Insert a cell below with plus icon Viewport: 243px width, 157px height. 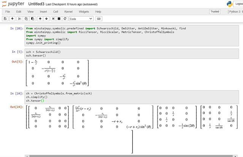12,19
